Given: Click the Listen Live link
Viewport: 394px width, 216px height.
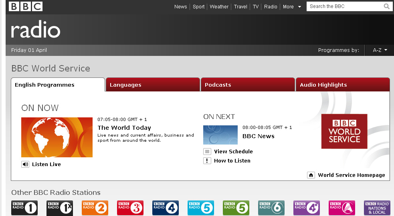Looking at the screenshot, I should [x=46, y=164].
